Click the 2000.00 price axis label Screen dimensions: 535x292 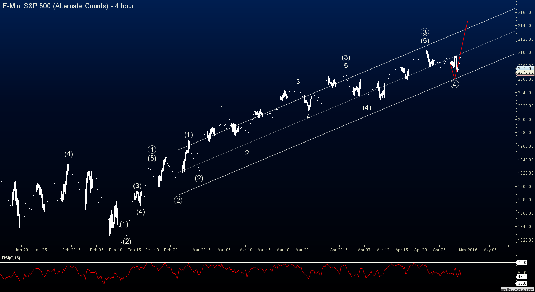(x=525, y=120)
